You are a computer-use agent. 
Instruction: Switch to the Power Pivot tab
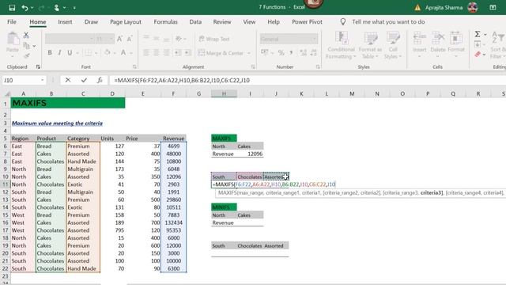pyautogui.click(x=307, y=22)
